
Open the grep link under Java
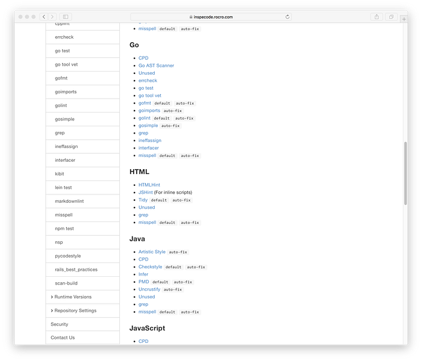(143, 304)
